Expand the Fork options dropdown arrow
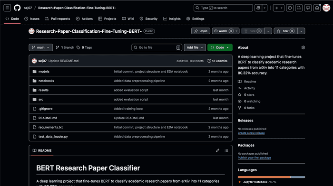The image size is (333, 186). [x=268, y=31]
